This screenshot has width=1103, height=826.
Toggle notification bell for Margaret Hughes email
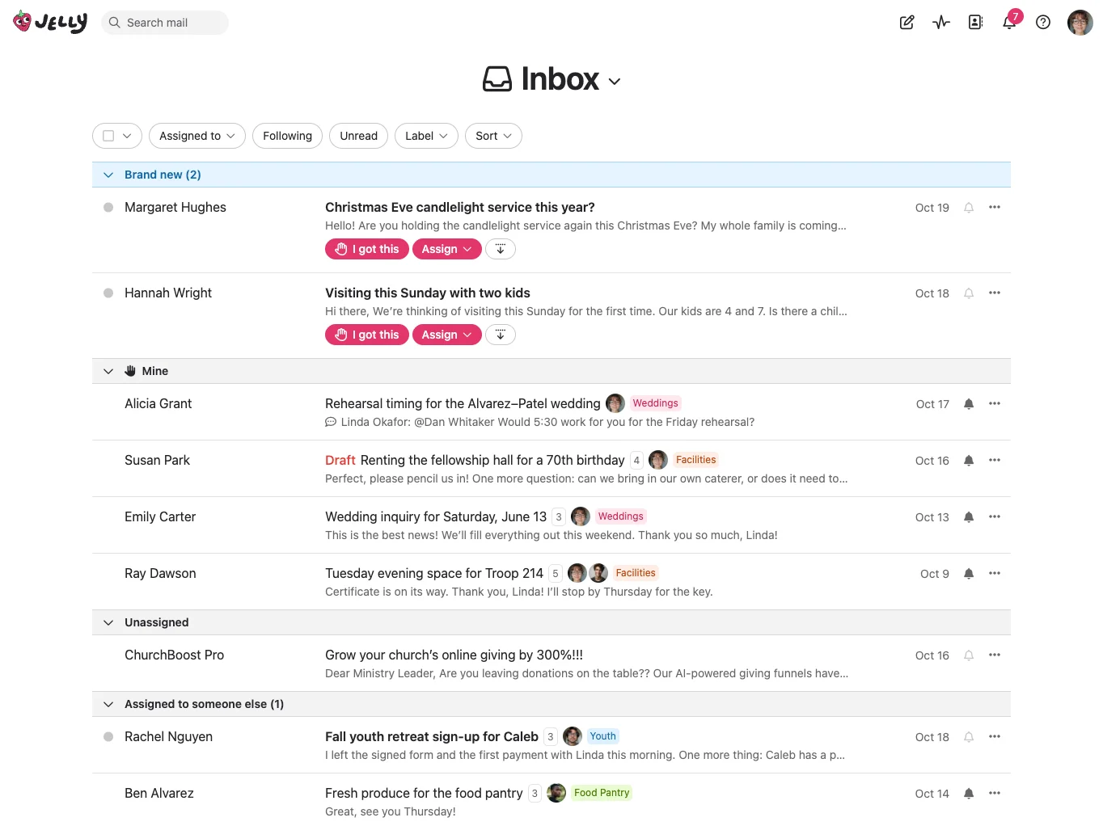pyautogui.click(x=969, y=208)
